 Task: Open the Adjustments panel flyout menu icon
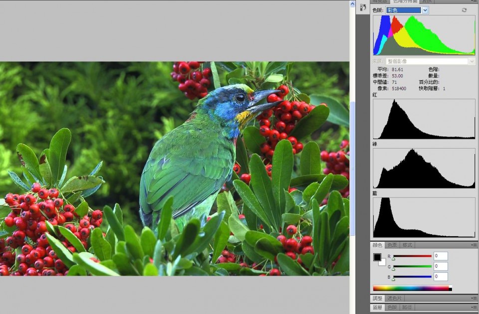coord(474,298)
